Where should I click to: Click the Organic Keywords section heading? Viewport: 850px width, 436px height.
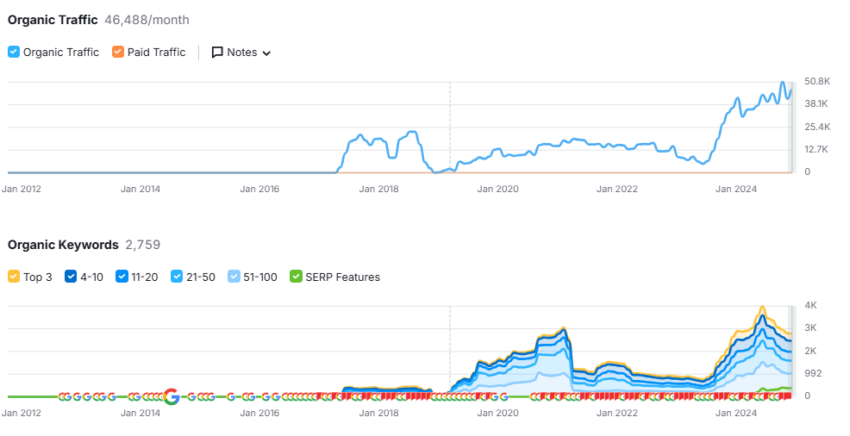[x=63, y=245]
